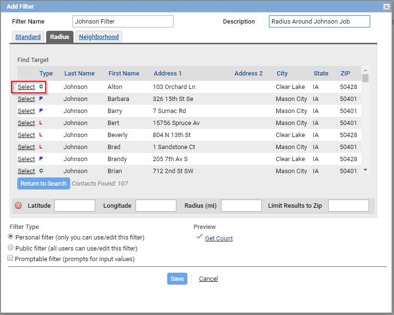Click the C type icon for Alton Johnson
Image resolution: width=394 pixels, height=315 pixels.
(41, 87)
